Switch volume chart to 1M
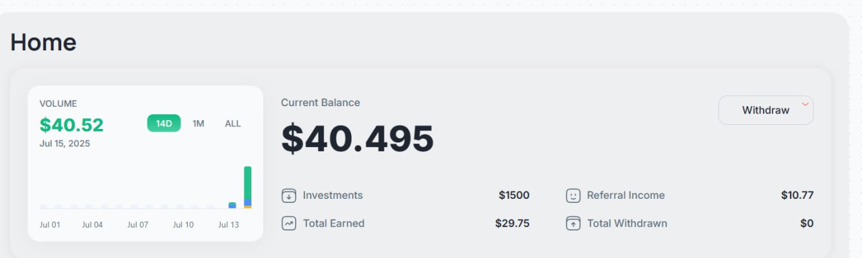Screen dimensions: 862x258 (x=198, y=124)
